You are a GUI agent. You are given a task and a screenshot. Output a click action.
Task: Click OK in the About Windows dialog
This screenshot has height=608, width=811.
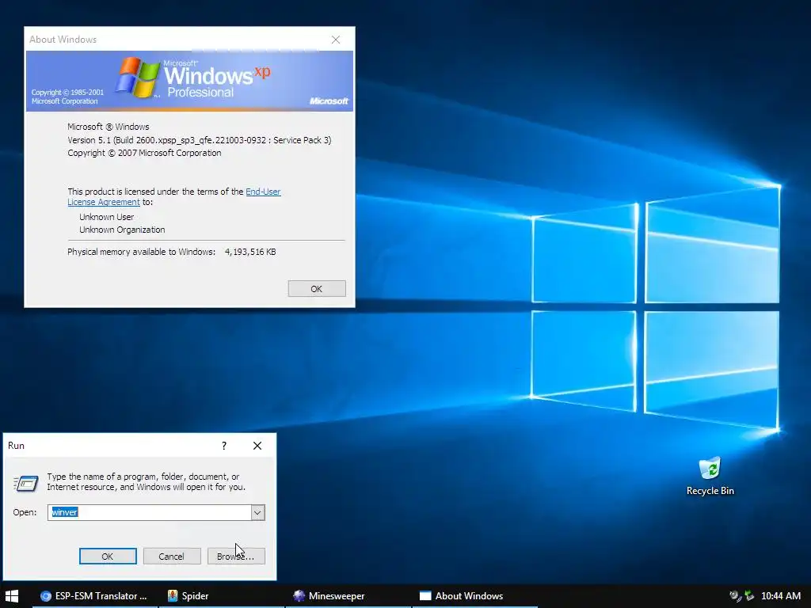click(317, 289)
